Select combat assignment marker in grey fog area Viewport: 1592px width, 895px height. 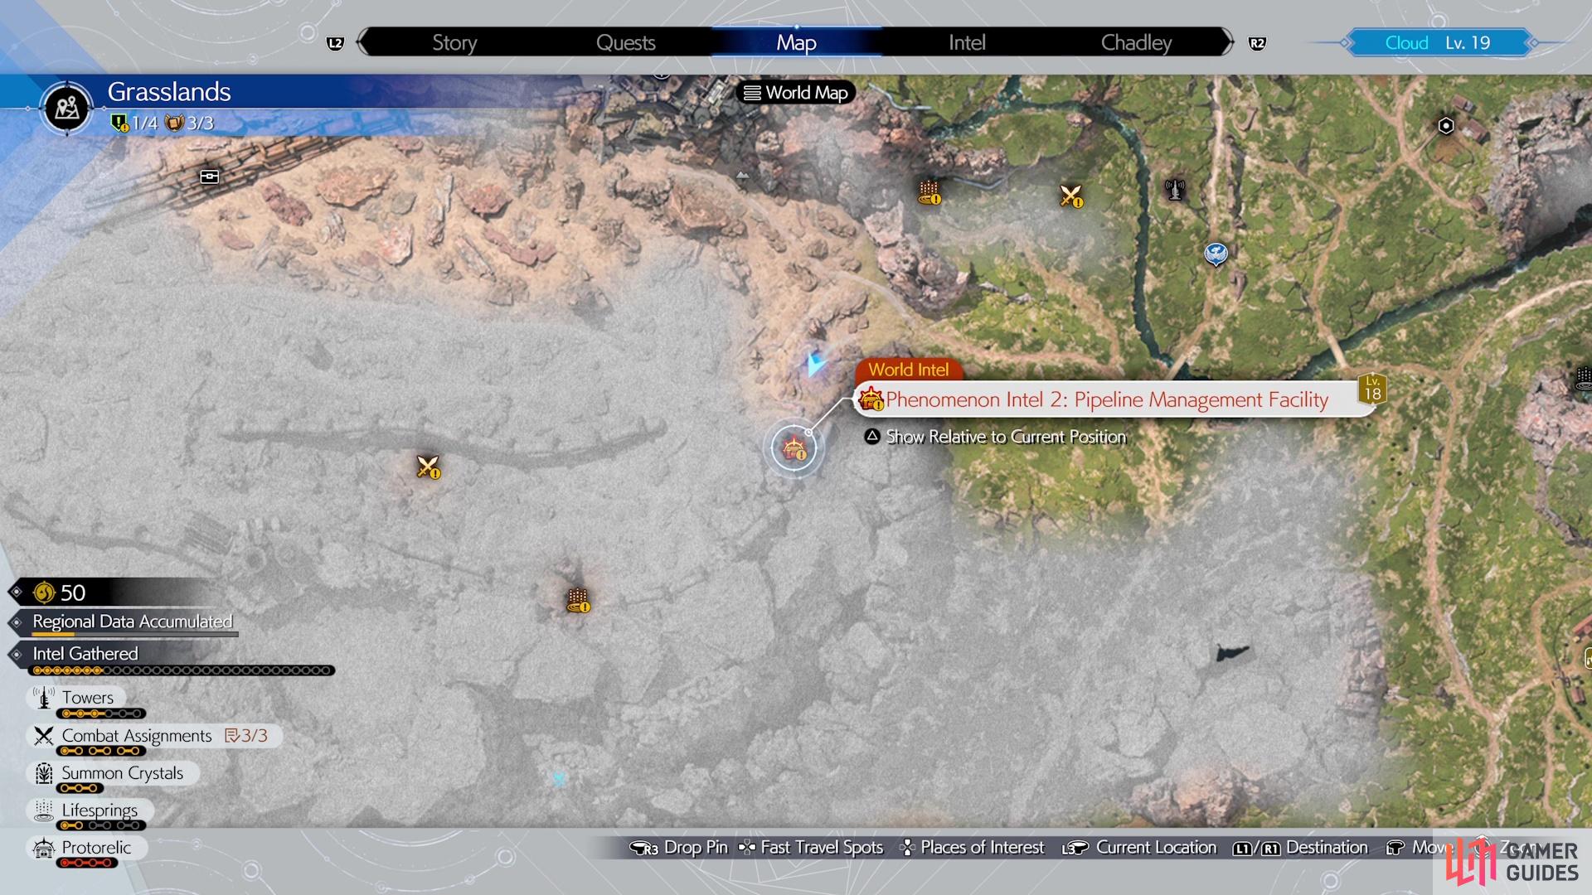click(428, 467)
